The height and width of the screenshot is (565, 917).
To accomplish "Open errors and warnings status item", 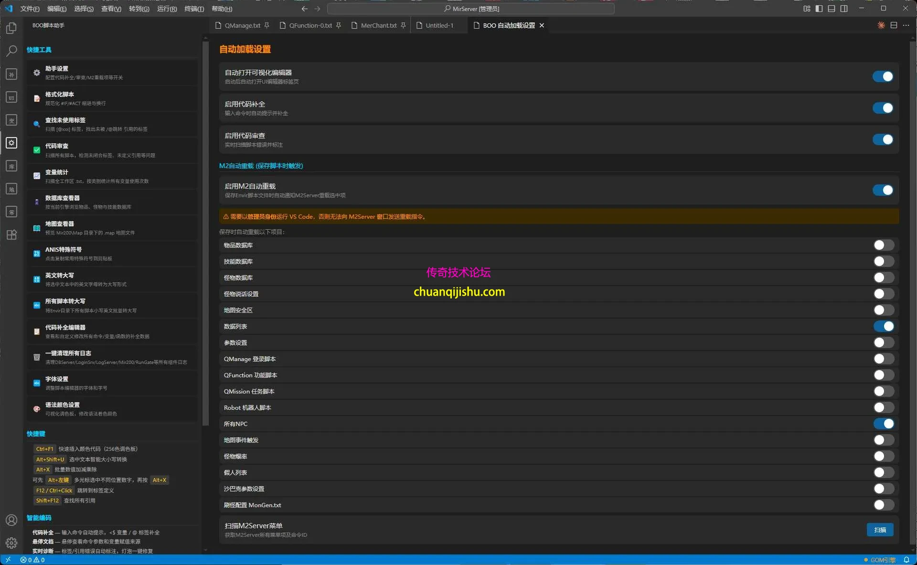I will [32, 560].
